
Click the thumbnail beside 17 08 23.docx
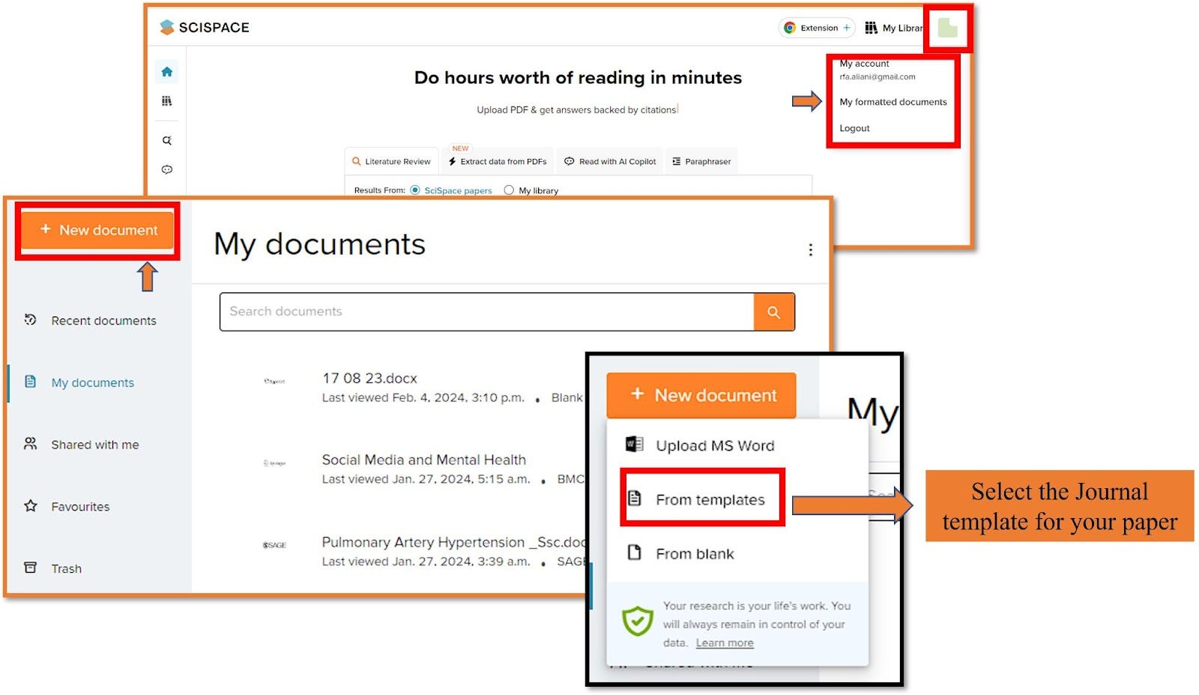coord(274,382)
